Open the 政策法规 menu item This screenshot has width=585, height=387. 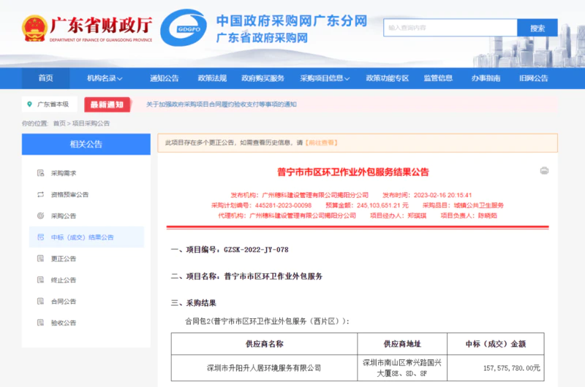211,78
